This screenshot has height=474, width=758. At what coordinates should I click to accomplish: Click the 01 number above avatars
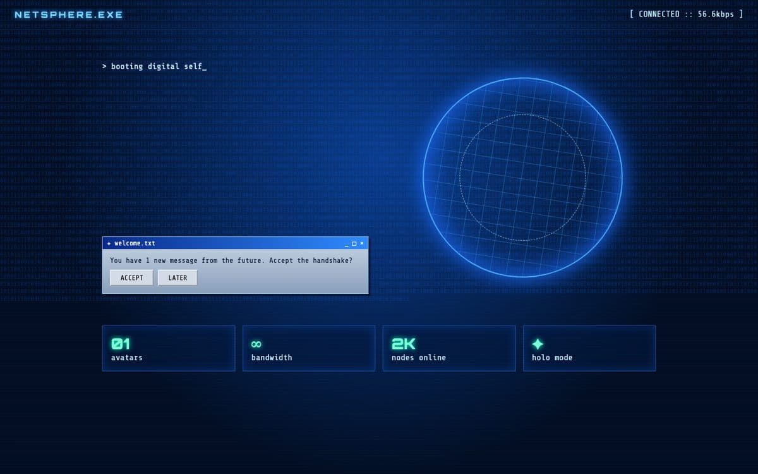click(121, 344)
